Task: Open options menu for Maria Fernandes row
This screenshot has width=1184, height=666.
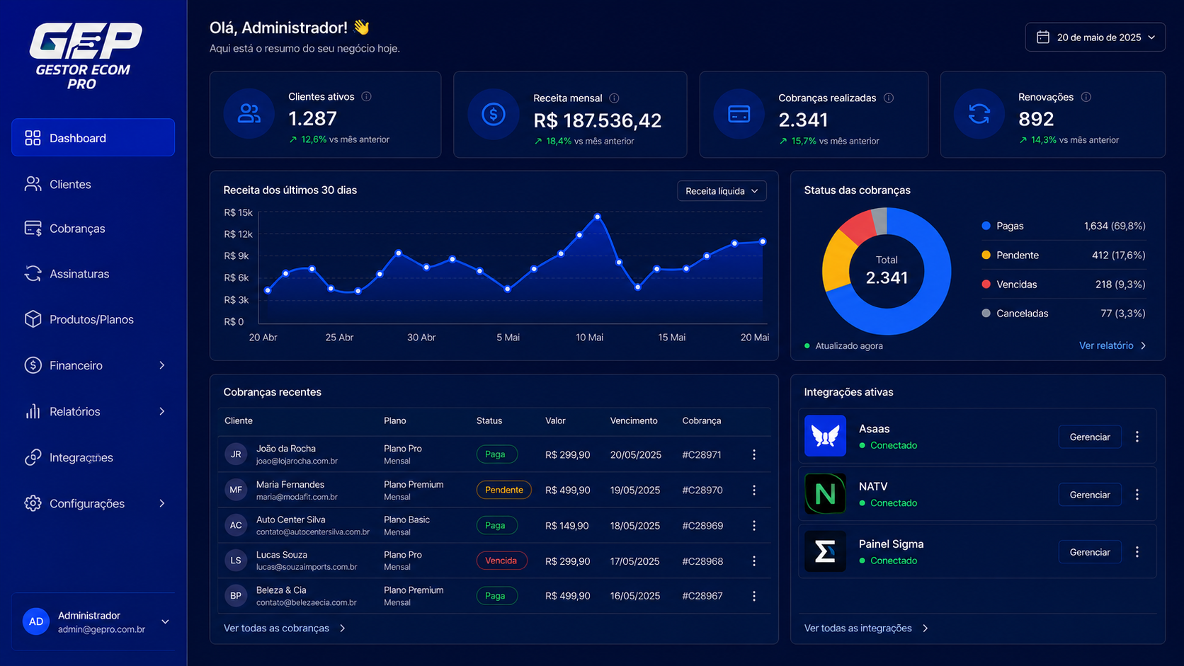Action: tap(754, 490)
